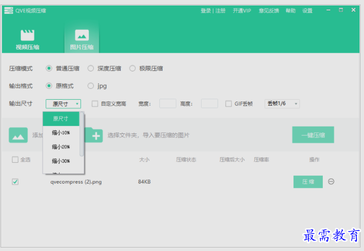
Task: Enable 自定义宽高 checkbox
Action: (95, 104)
